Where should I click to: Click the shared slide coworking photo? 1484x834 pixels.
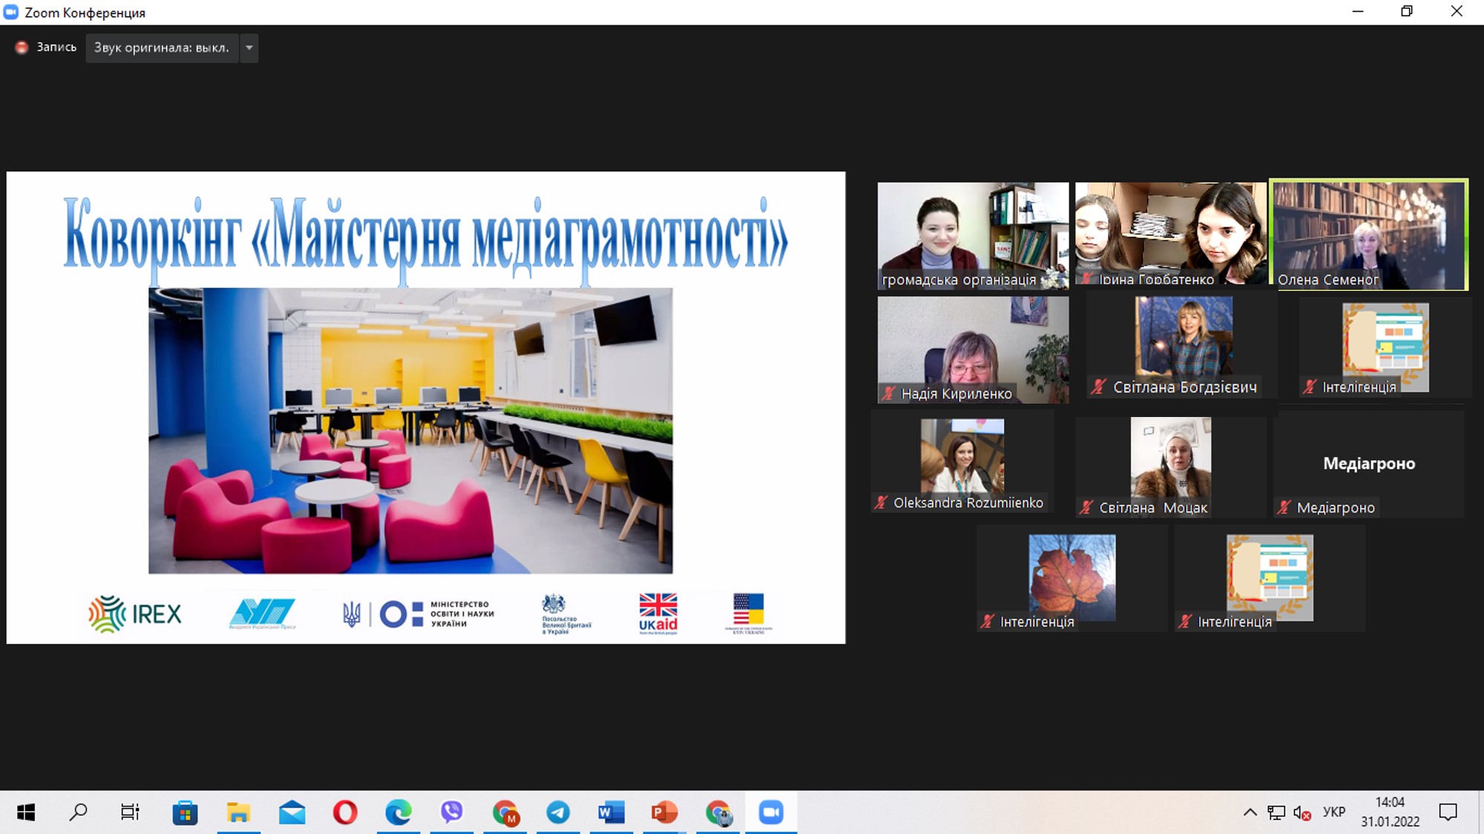(x=410, y=430)
